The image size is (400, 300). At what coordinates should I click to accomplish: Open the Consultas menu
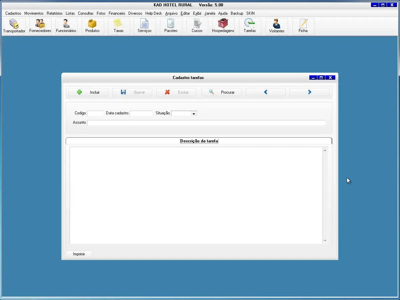(x=86, y=13)
